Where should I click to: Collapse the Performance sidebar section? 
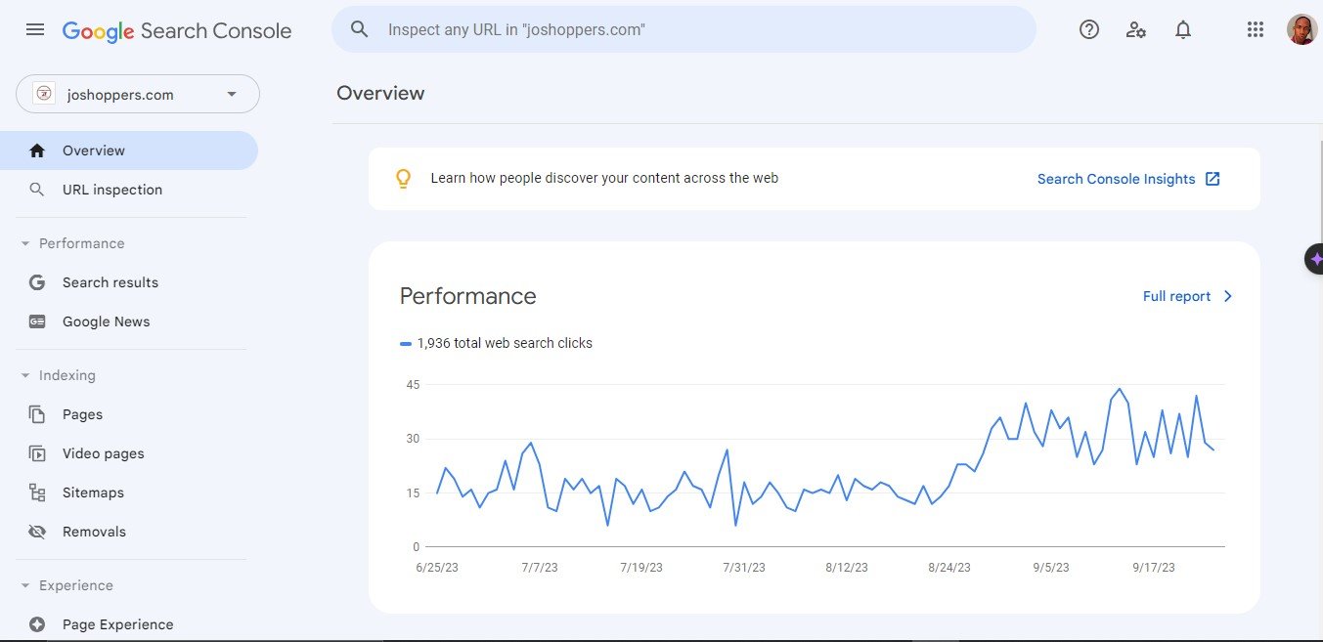[25, 243]
